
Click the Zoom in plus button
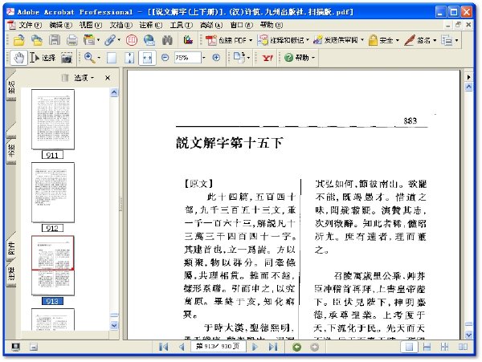coord(216,58)
